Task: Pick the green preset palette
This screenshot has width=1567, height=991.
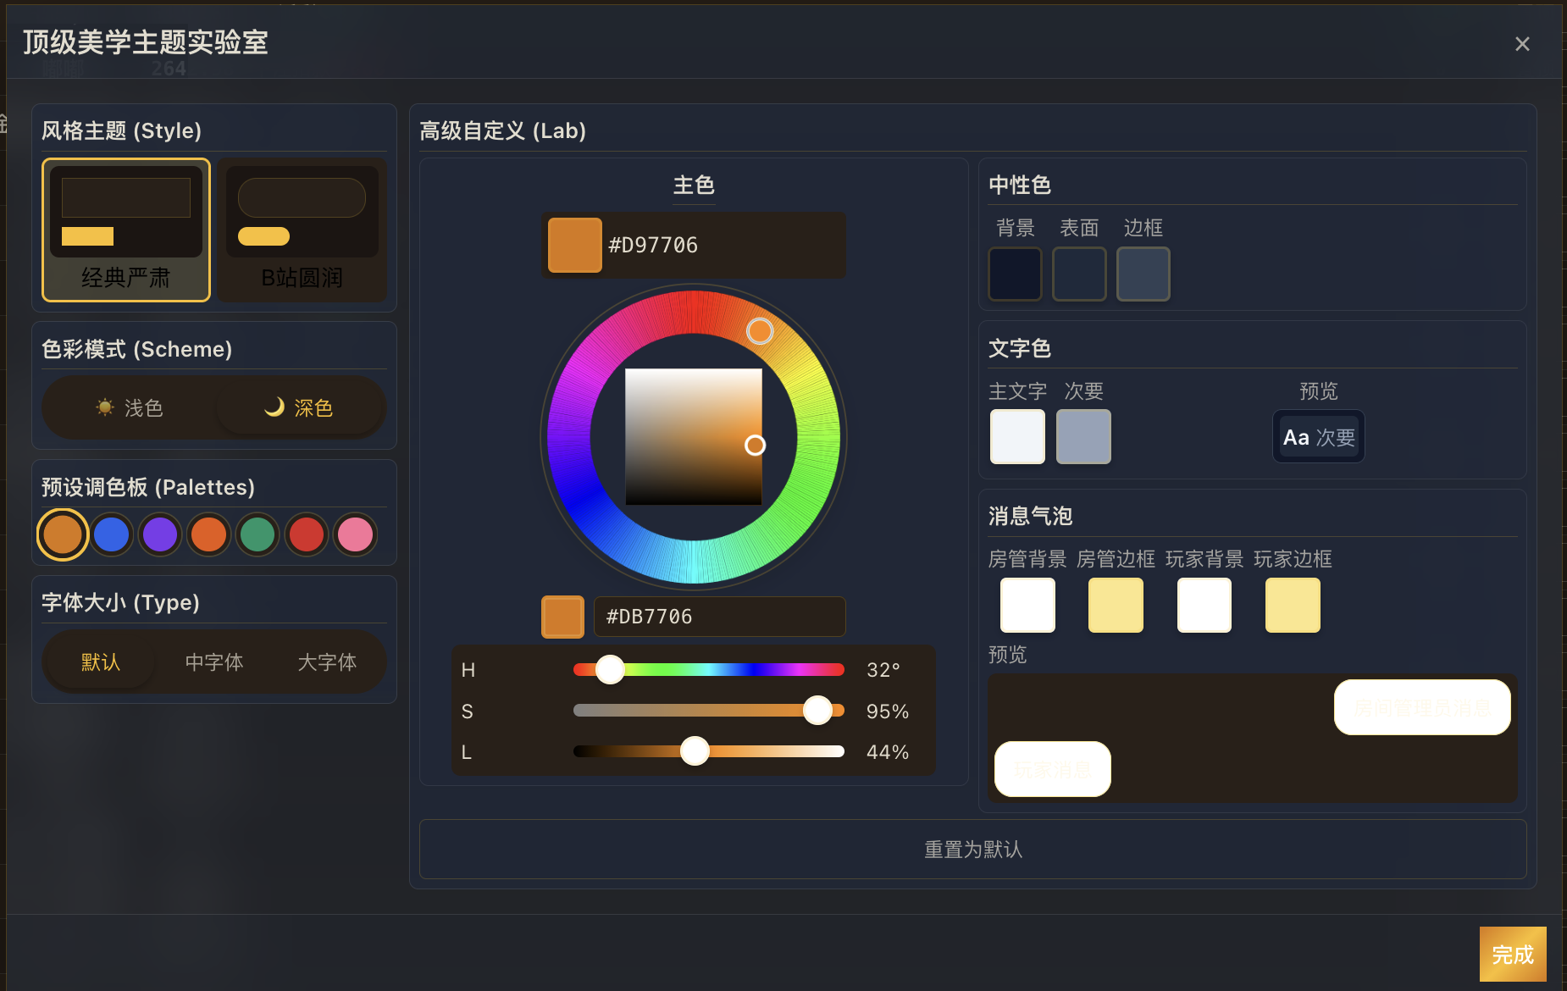Action: click(257, 534)
